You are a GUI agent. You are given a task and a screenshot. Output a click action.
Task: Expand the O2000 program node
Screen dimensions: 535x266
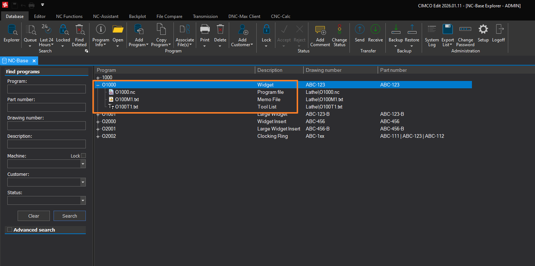[98, 122]
